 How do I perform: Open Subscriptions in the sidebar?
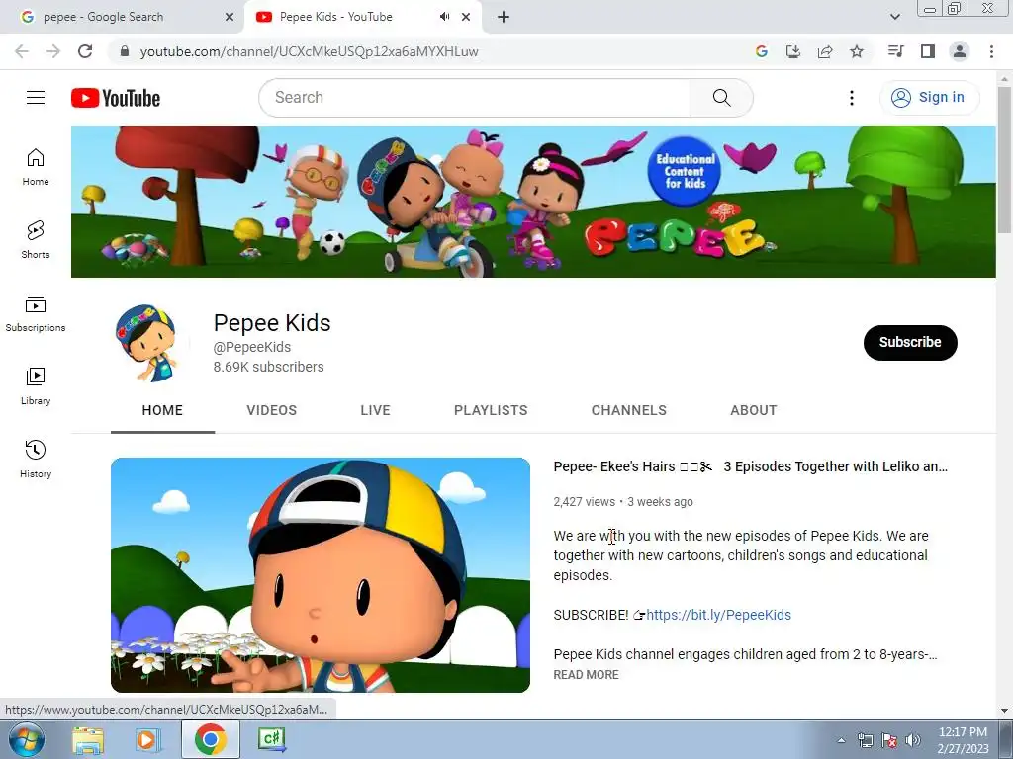coord(36,313)
